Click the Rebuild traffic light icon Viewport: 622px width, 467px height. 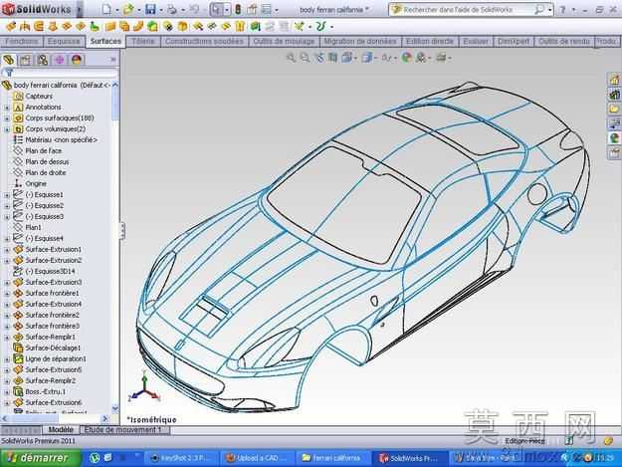pos(238,9)
